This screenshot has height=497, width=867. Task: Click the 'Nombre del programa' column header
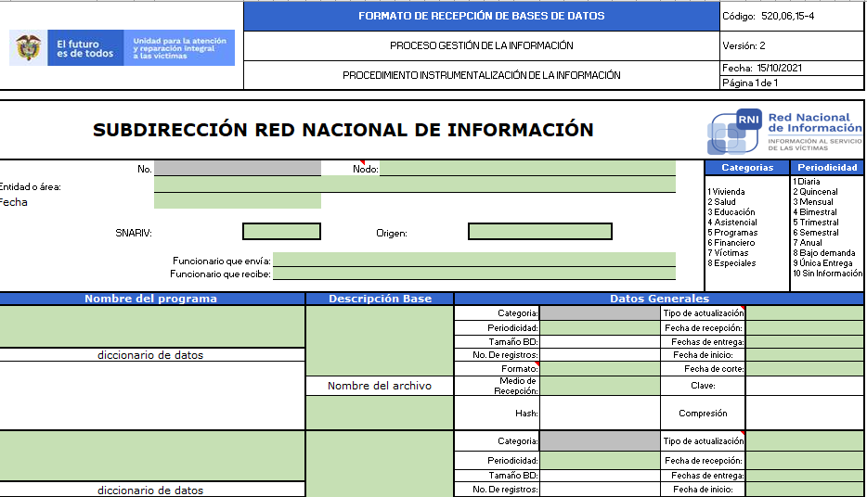coord(152,299)
